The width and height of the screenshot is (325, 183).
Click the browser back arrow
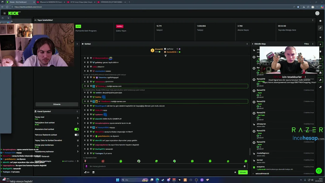coord(3,7)
